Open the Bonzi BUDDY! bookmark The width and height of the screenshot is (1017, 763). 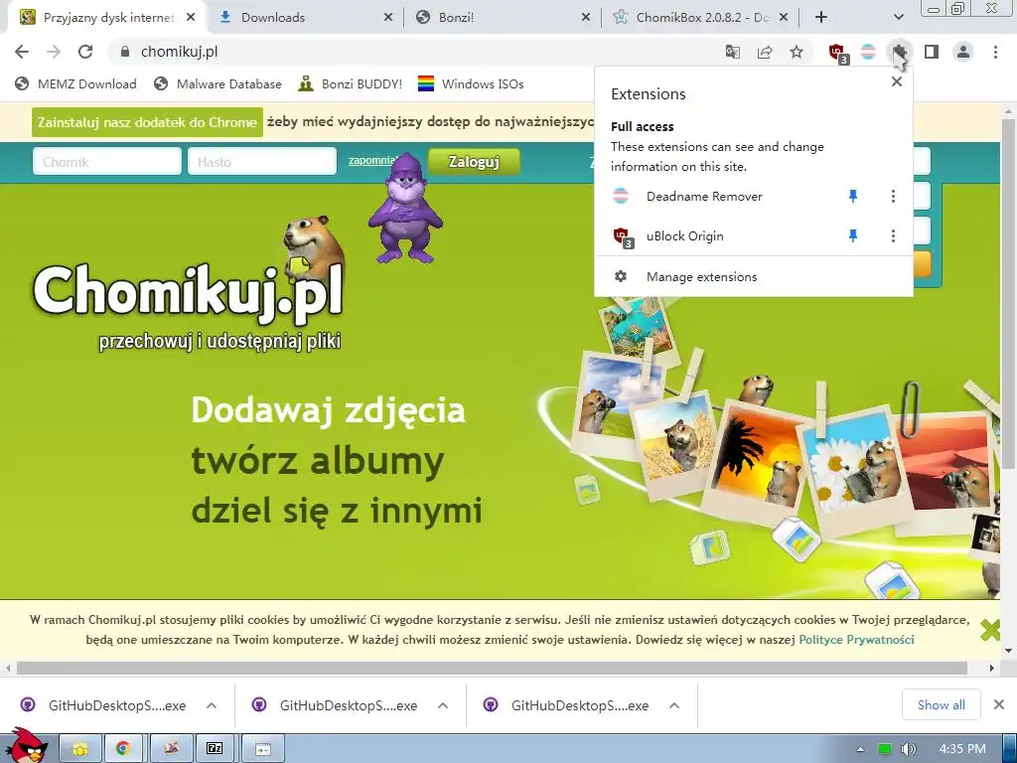[x=351, y=83]
